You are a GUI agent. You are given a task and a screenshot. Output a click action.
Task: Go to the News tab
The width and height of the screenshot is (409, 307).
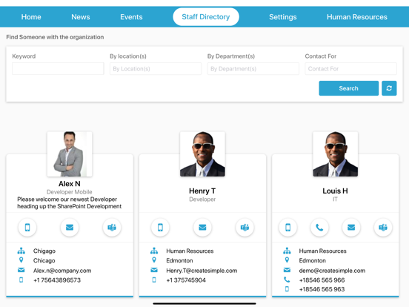coord(81,17)
